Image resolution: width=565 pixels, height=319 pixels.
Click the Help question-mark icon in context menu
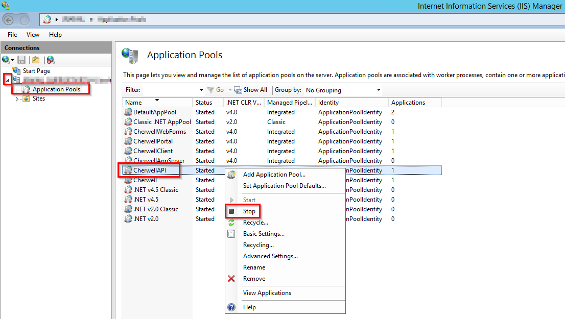(x=231, y=307)
